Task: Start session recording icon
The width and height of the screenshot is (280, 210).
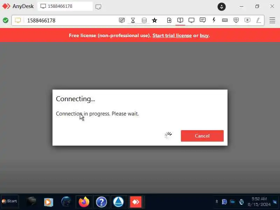Action: [x=247, y=20]
